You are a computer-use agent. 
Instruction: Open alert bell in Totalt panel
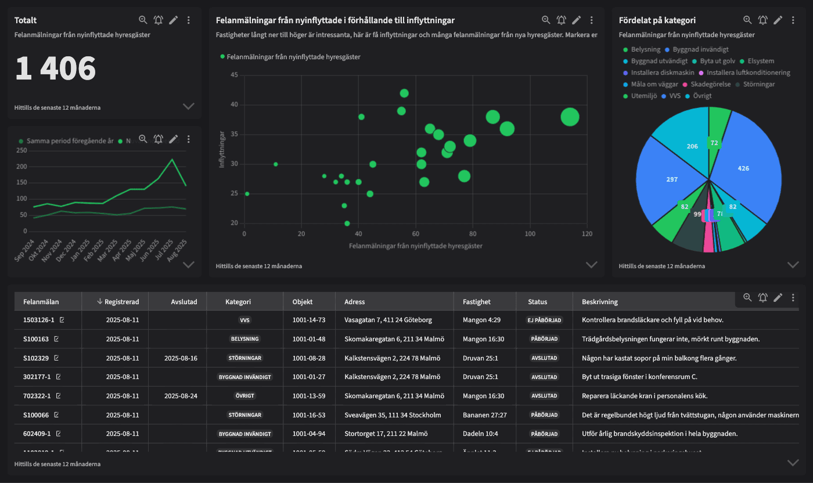pyautogui.click(x=158, y=20)
